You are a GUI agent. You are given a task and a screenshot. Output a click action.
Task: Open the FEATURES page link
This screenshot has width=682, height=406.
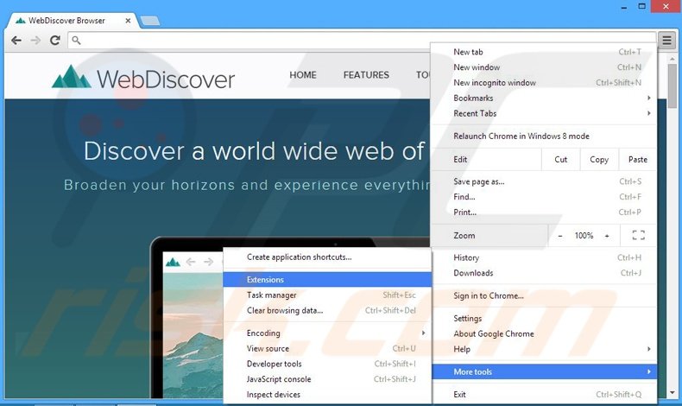366,75
